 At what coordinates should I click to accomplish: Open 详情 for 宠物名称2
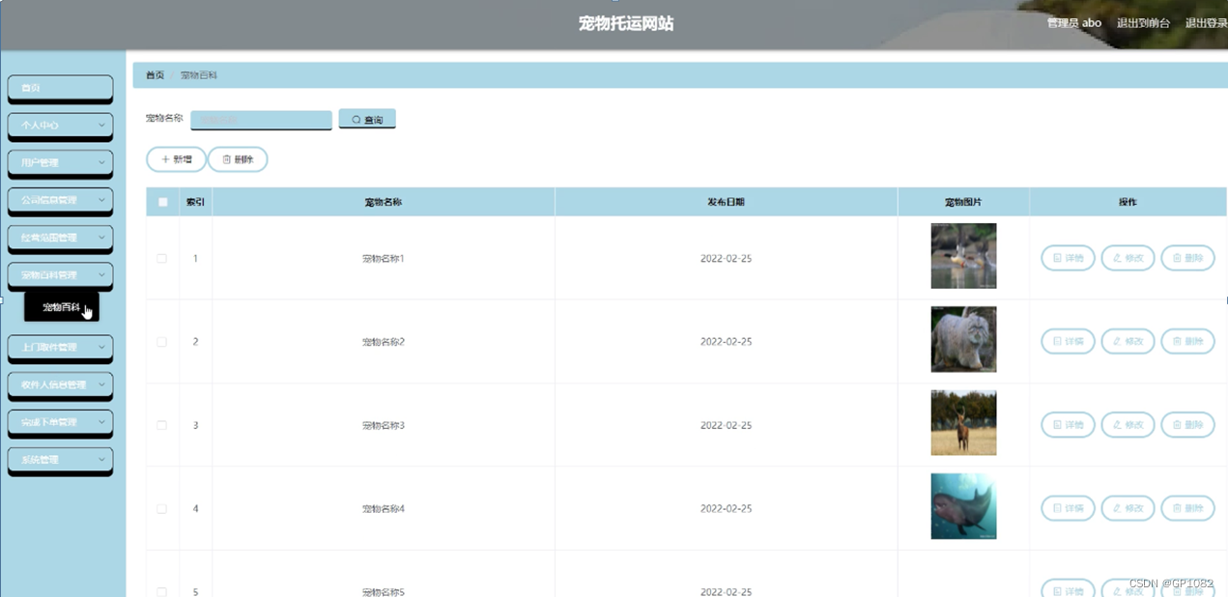(x=1068, y=341)
